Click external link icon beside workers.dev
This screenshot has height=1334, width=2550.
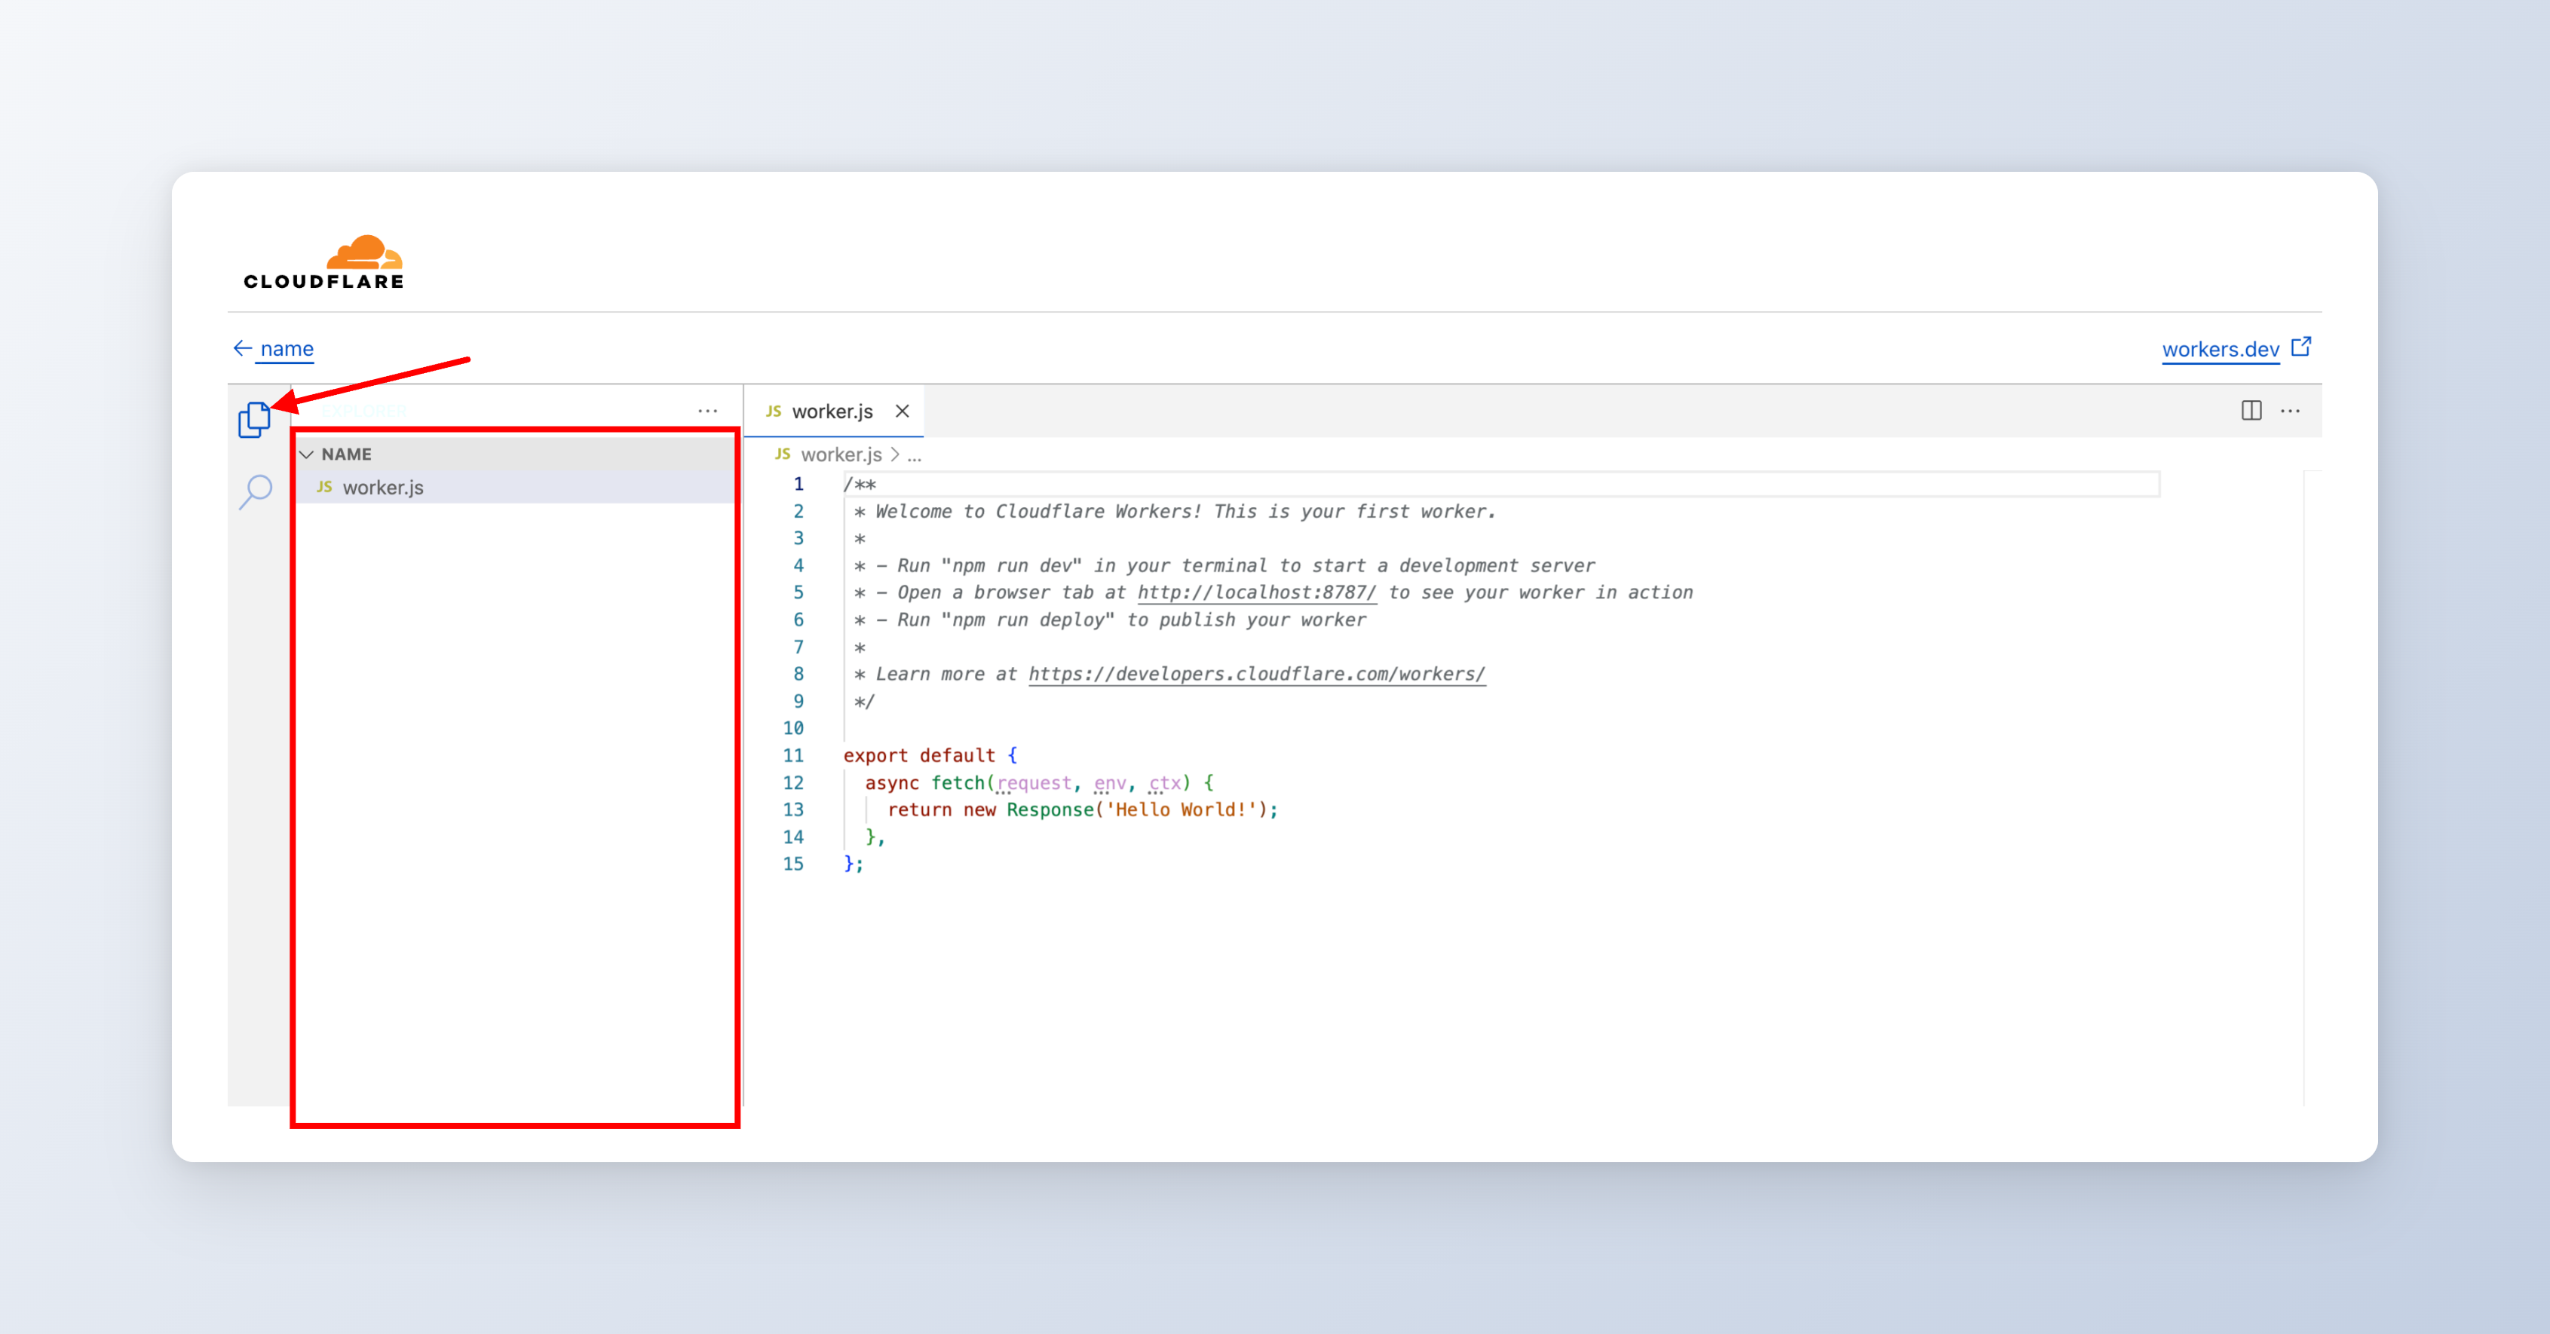2301,347
